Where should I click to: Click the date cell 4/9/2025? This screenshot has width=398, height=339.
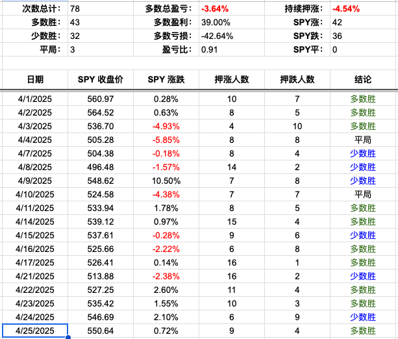coord(35,181)
